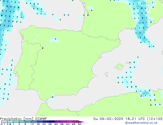Select the 5–10 mm blue legend swatch
Screen dimensions: 163x125
pos(28,122)
